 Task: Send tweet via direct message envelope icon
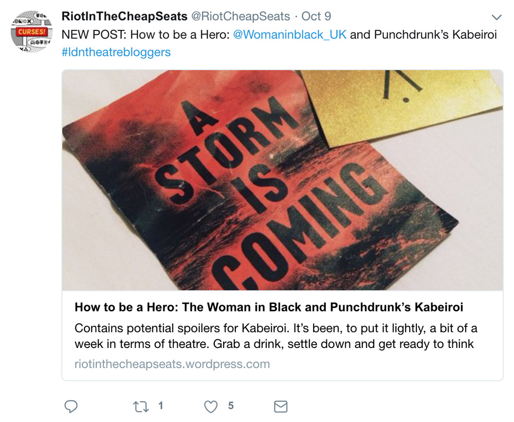(x=281, y=407)
